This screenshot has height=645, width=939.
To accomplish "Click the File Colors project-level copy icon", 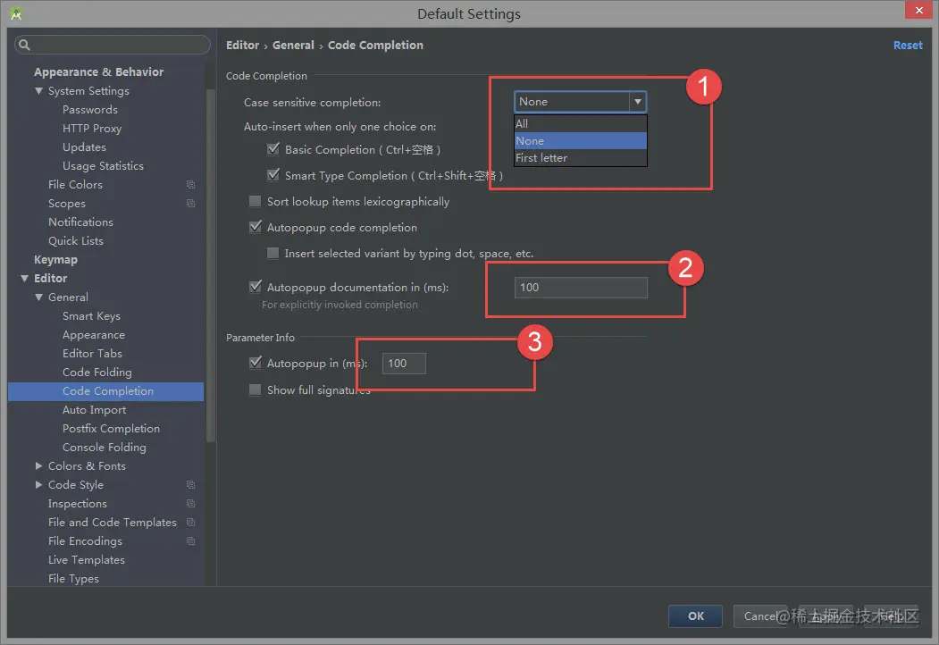I will [190, 184].
